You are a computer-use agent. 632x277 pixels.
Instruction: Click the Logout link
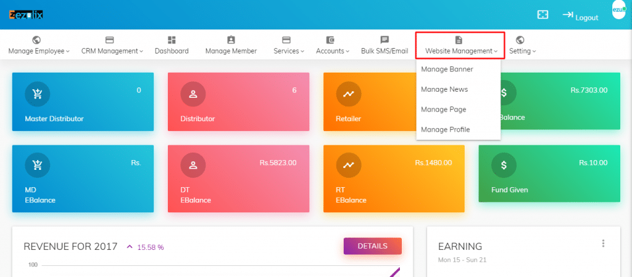tap(586, 18)
